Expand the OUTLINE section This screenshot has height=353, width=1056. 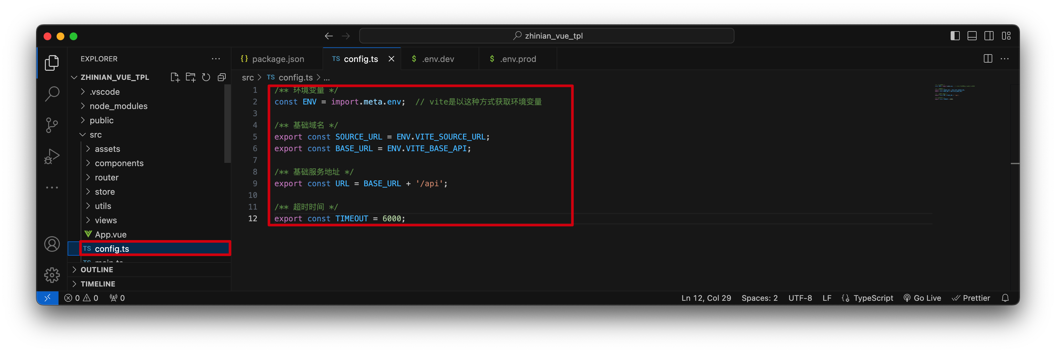[149, 270]
